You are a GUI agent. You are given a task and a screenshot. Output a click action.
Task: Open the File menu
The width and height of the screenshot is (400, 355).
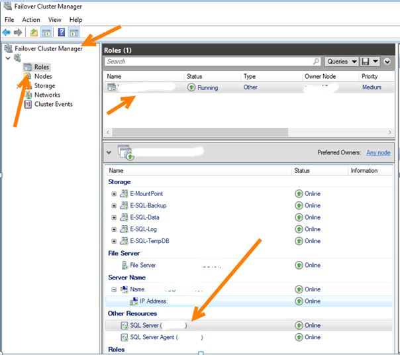tap(9, 20)
